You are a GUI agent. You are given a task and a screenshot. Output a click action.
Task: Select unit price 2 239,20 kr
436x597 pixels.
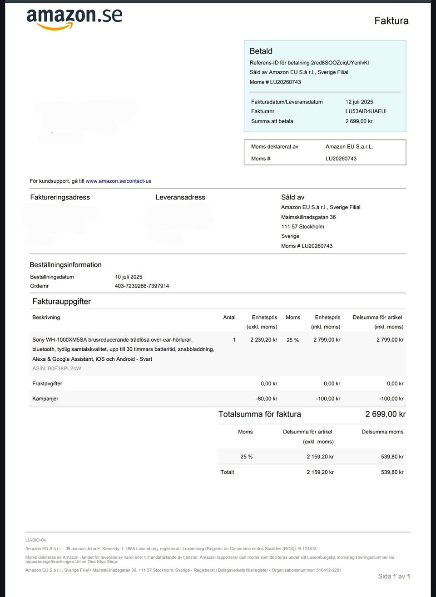click(x=264, y=340)
